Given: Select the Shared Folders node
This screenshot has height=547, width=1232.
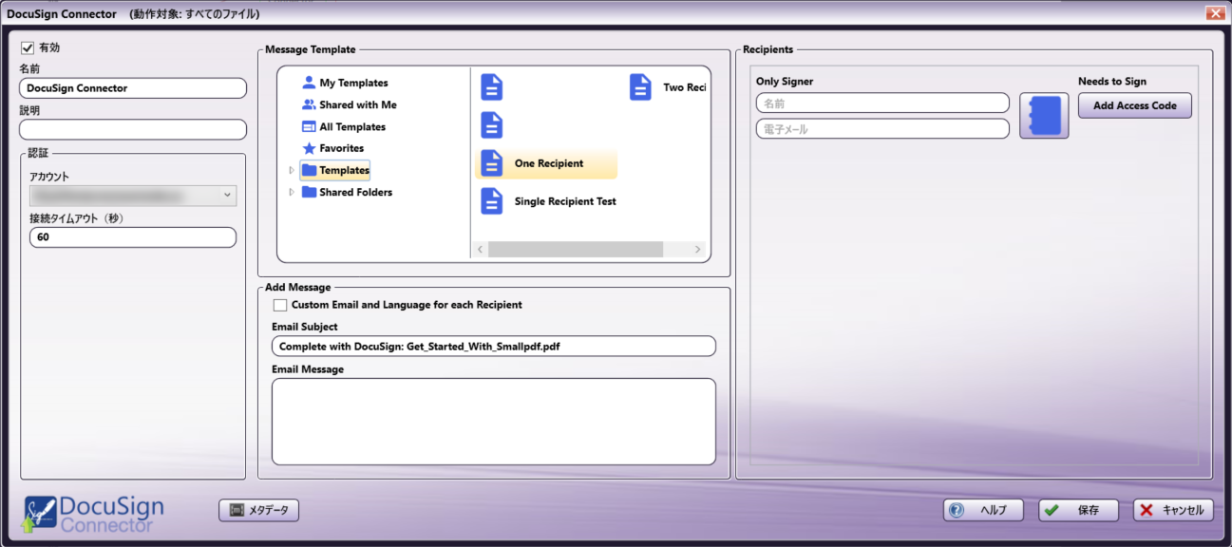Looking at the screenshot, I should click(347, 192).
